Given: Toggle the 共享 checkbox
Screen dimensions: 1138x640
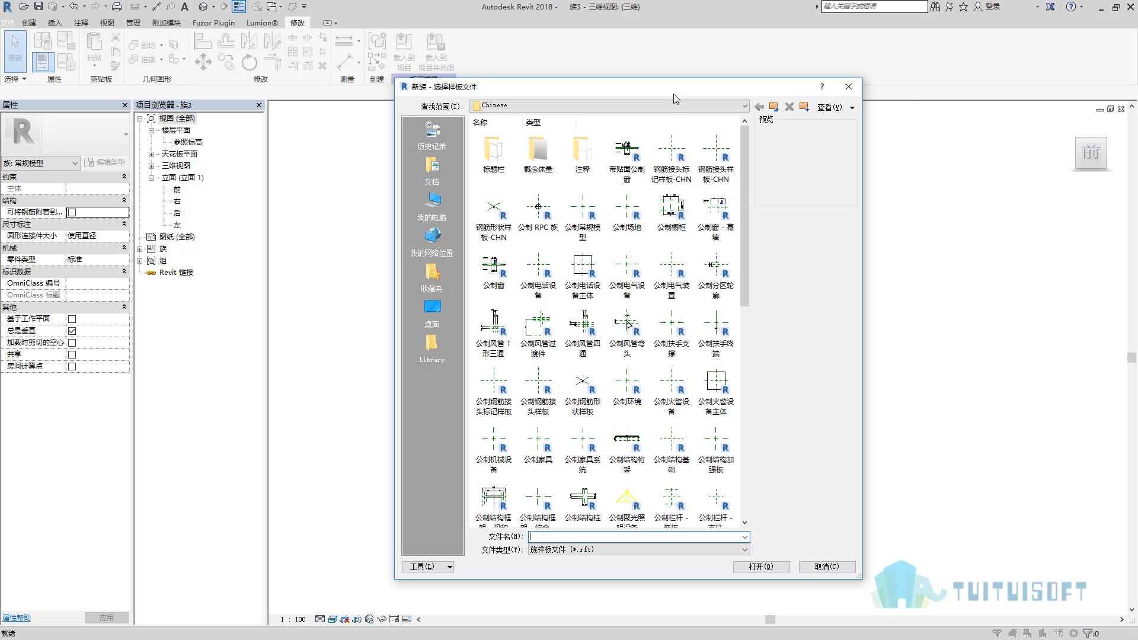Looking at the screenshot, I should pos(72,354).
